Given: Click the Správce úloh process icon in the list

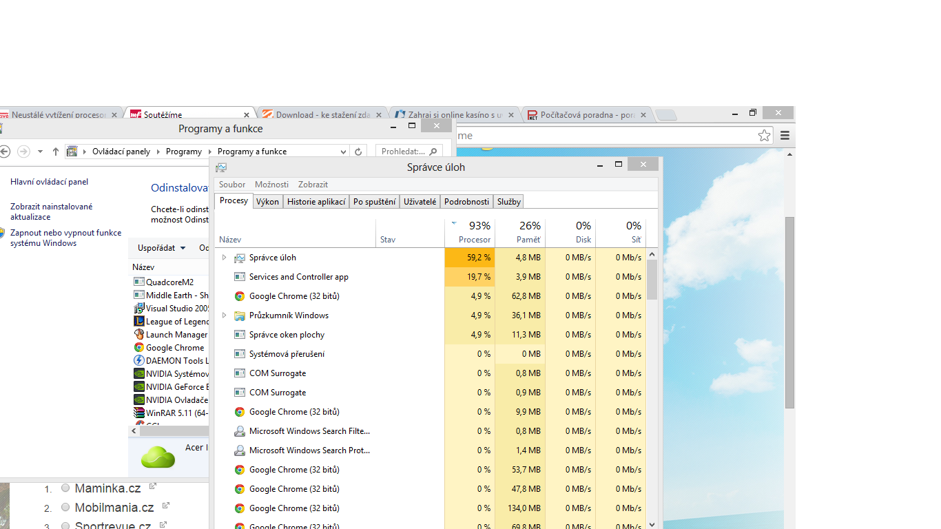Looking at the screenshot, I should [240, 258].
